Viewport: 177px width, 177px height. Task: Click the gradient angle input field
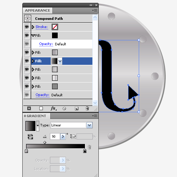tap(55, 137)
